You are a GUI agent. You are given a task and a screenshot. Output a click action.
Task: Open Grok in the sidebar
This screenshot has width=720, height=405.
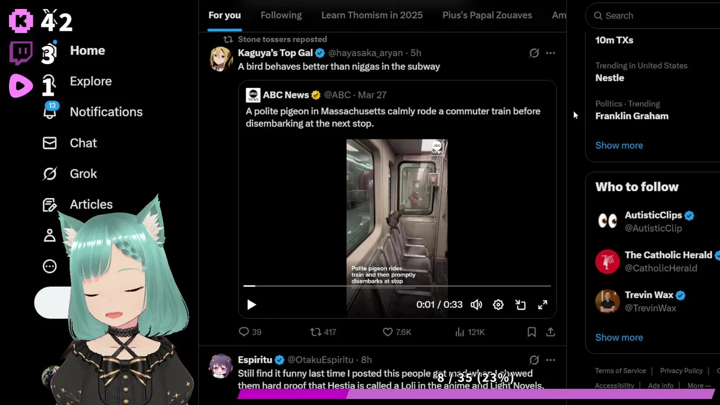tap(83, 174)
